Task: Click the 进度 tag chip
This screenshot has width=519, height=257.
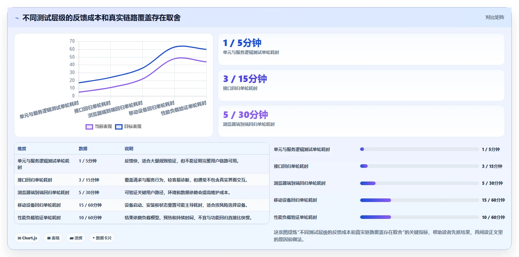Action: pos(76,238)
